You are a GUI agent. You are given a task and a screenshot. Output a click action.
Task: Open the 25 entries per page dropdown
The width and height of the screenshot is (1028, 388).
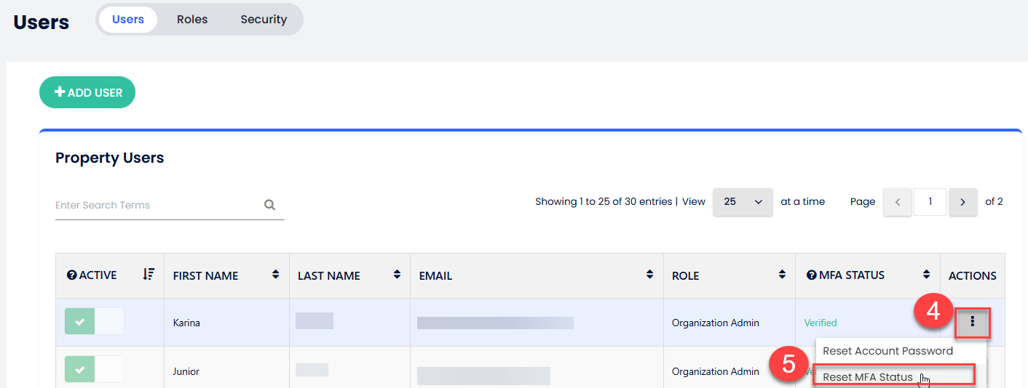(743, 202)
